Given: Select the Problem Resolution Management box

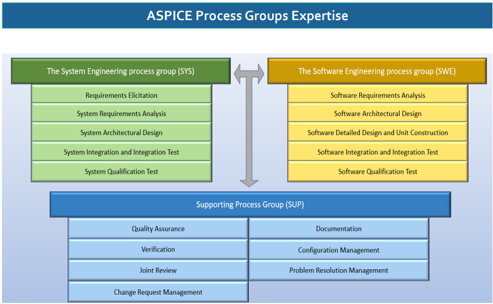Looking at the screenshot, I should (x=339, y=270).
